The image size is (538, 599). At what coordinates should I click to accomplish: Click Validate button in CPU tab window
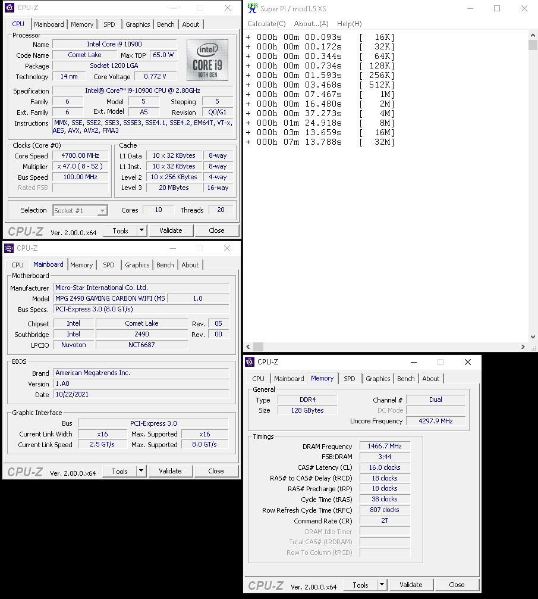point(171,230)
